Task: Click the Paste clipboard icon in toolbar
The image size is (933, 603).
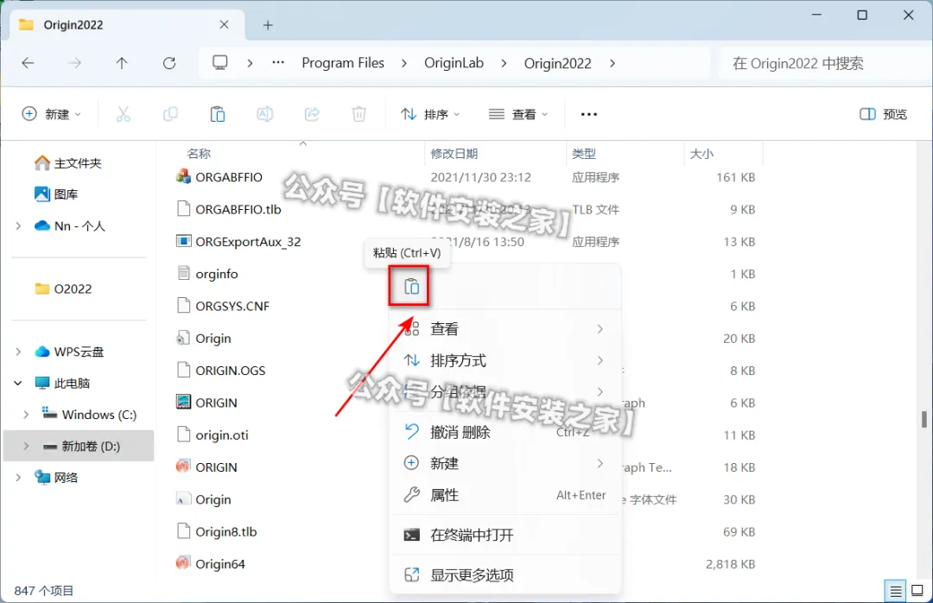Action: coord(218,114)
